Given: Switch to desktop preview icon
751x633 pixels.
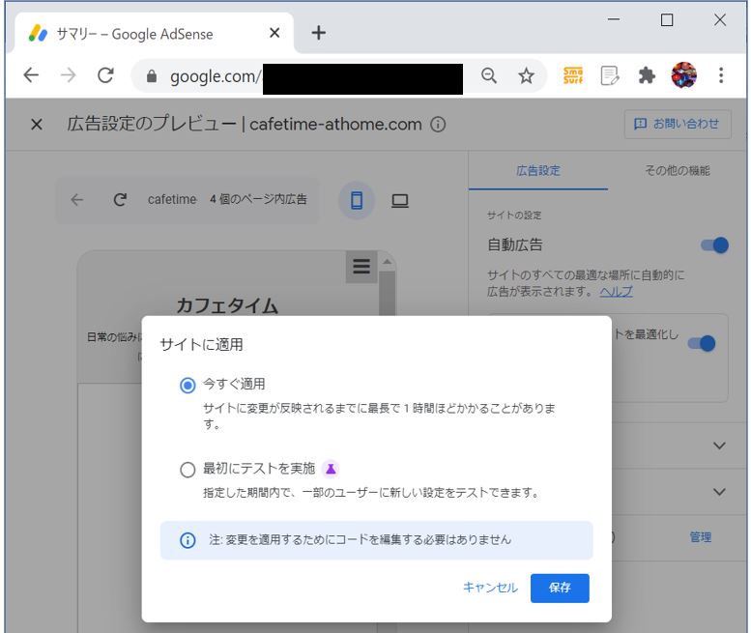Looking at the screenshot, I should 399,200.
